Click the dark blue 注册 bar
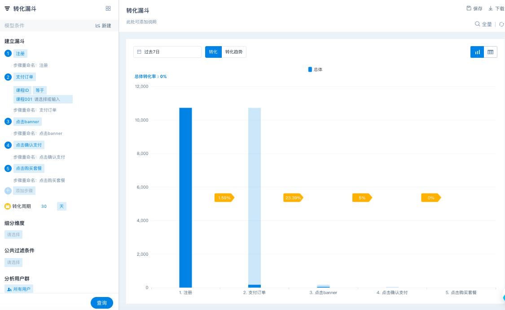The height and width of the screenshot is (310, 505). 185,198
